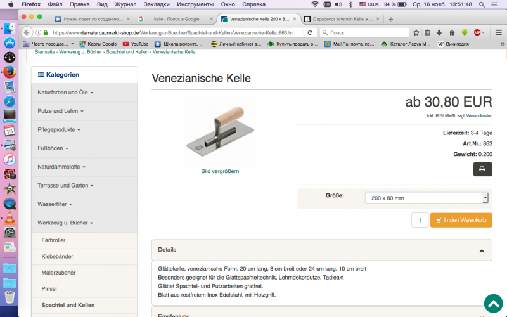Bookmark this page with the star icon
This screenshot has width=507, height=317.
pyautogui.click(x=416, y=32)
